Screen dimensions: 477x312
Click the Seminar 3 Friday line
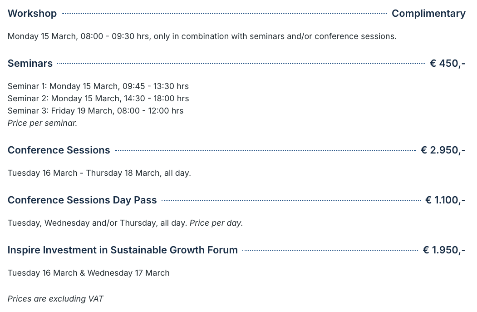pyautogui.click(x=95, y=110)
